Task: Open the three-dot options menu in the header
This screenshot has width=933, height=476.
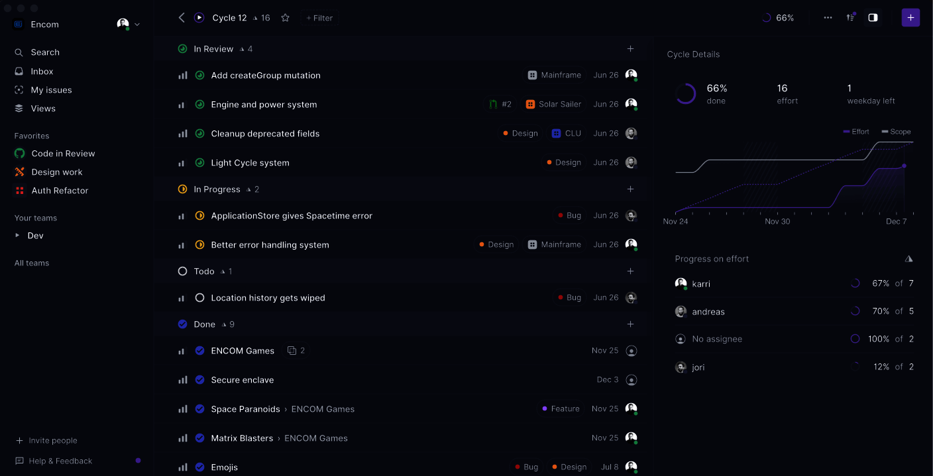Action: [x=828, y=17]
